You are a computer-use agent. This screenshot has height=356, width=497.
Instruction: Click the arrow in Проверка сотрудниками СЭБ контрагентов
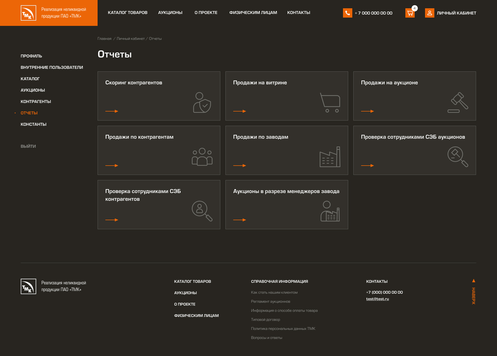112,220
